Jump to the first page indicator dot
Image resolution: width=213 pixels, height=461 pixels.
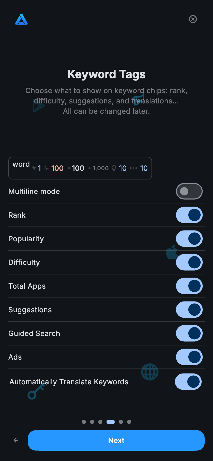pyautogui.click(x=84, y=422)
